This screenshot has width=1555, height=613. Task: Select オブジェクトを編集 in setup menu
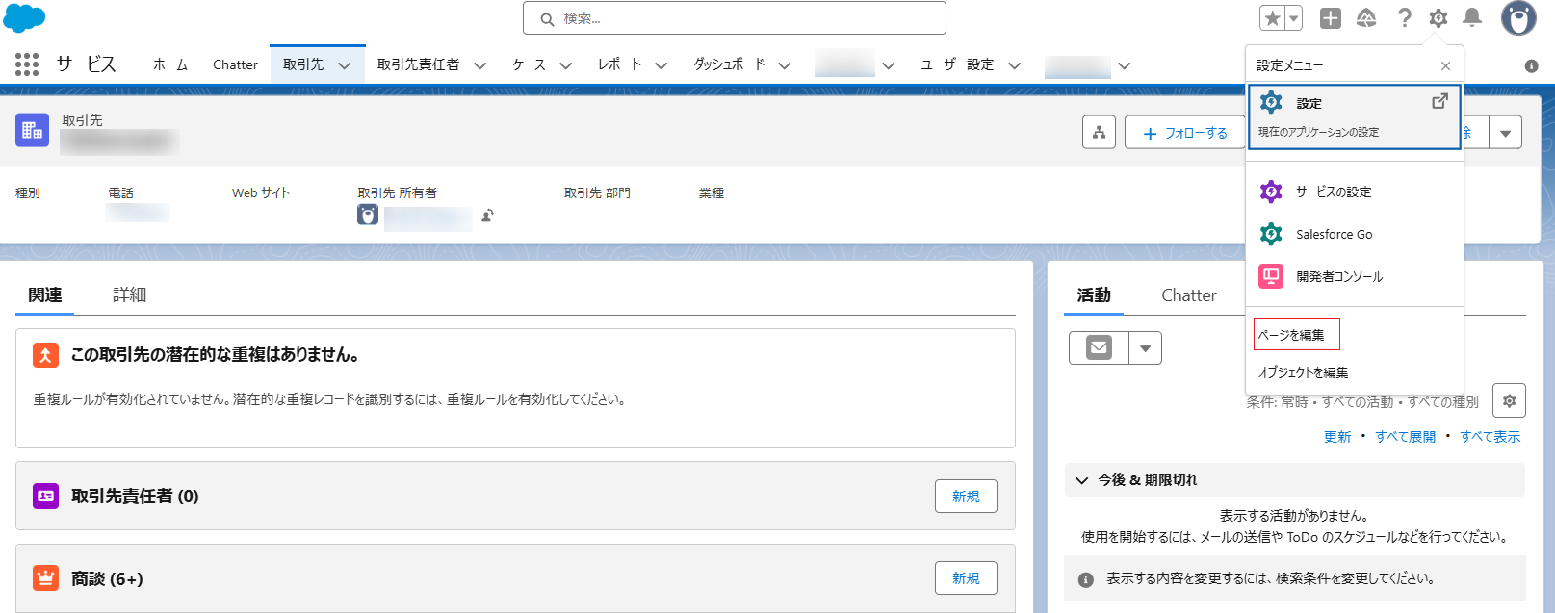pyautogui.click(x=1303, y=372)
